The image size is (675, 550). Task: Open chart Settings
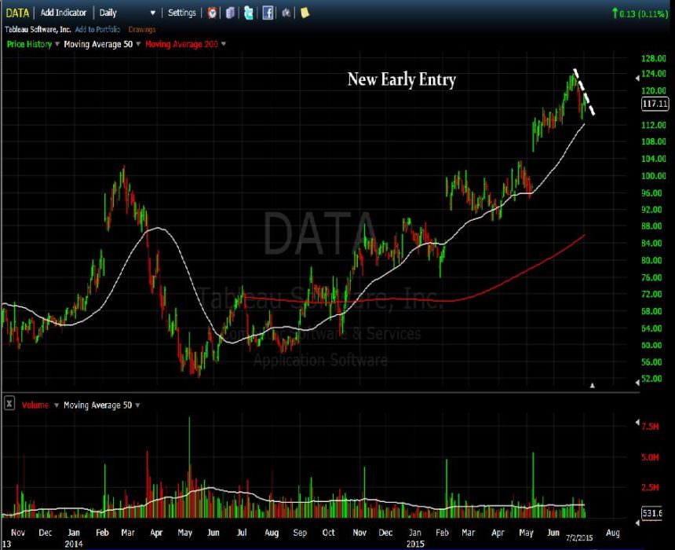(x=181, y=13)
